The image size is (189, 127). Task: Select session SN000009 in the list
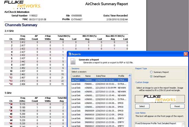(x=100, y=111)
